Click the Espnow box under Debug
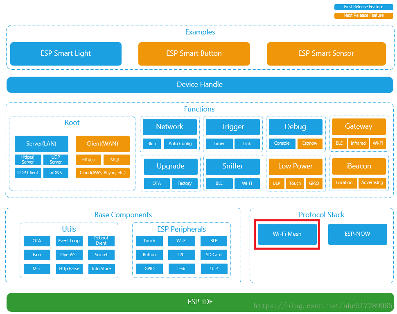 [310, 143]
